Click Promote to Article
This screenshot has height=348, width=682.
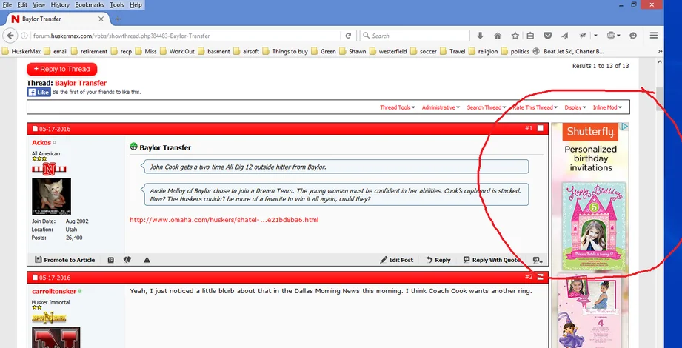(65, 260)
